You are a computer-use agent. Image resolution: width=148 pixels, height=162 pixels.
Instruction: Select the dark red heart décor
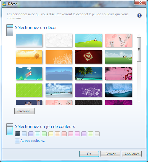point(89,57)
